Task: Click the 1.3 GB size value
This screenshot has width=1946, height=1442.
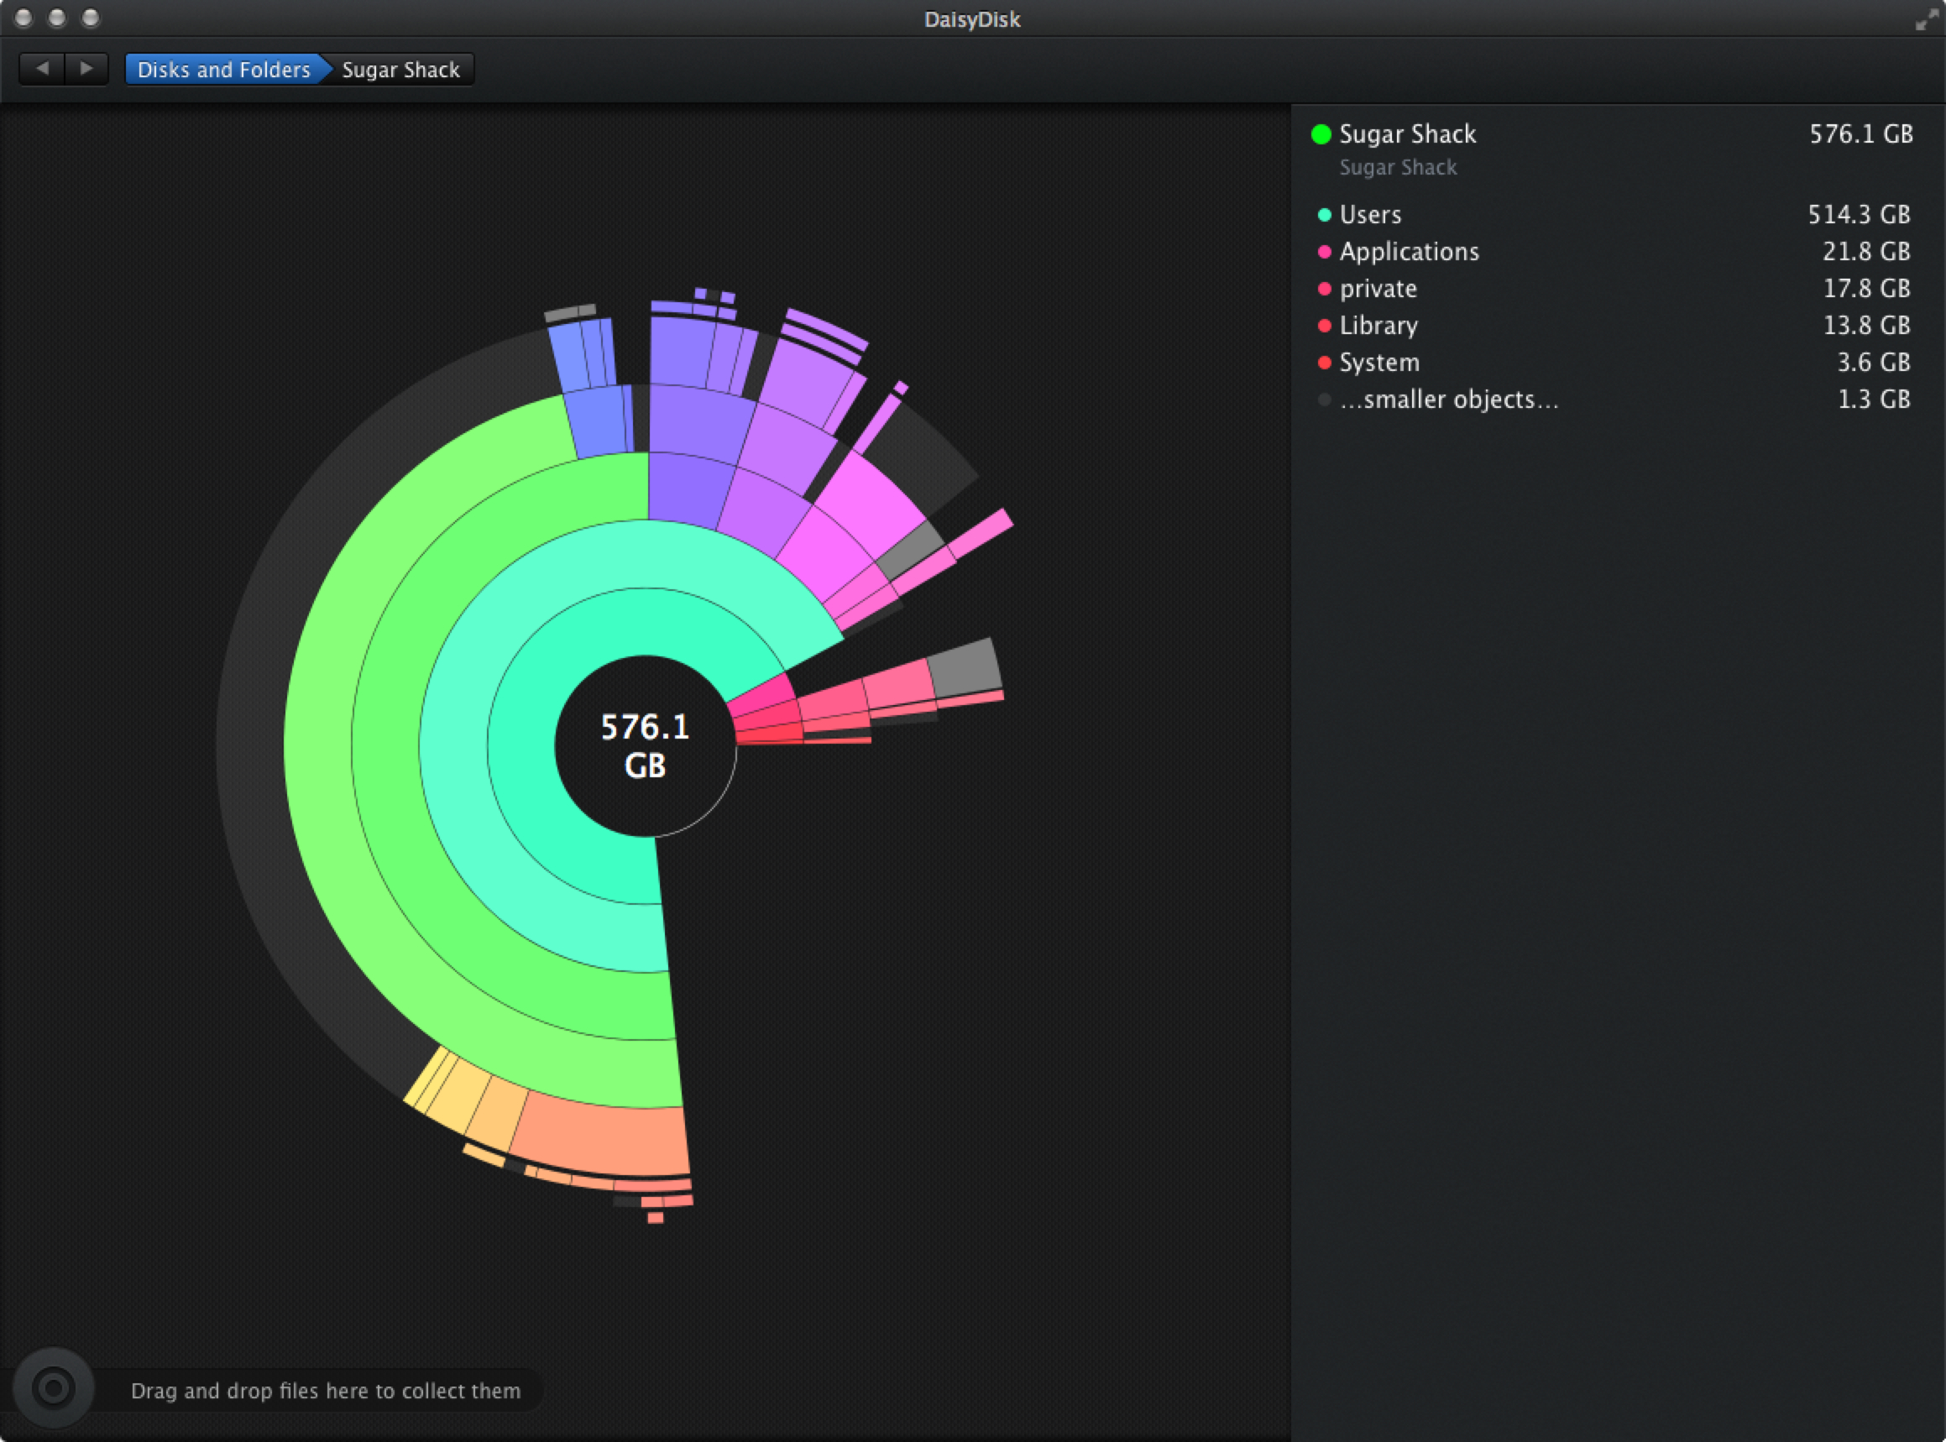Action: click(x=1874, y=399)
